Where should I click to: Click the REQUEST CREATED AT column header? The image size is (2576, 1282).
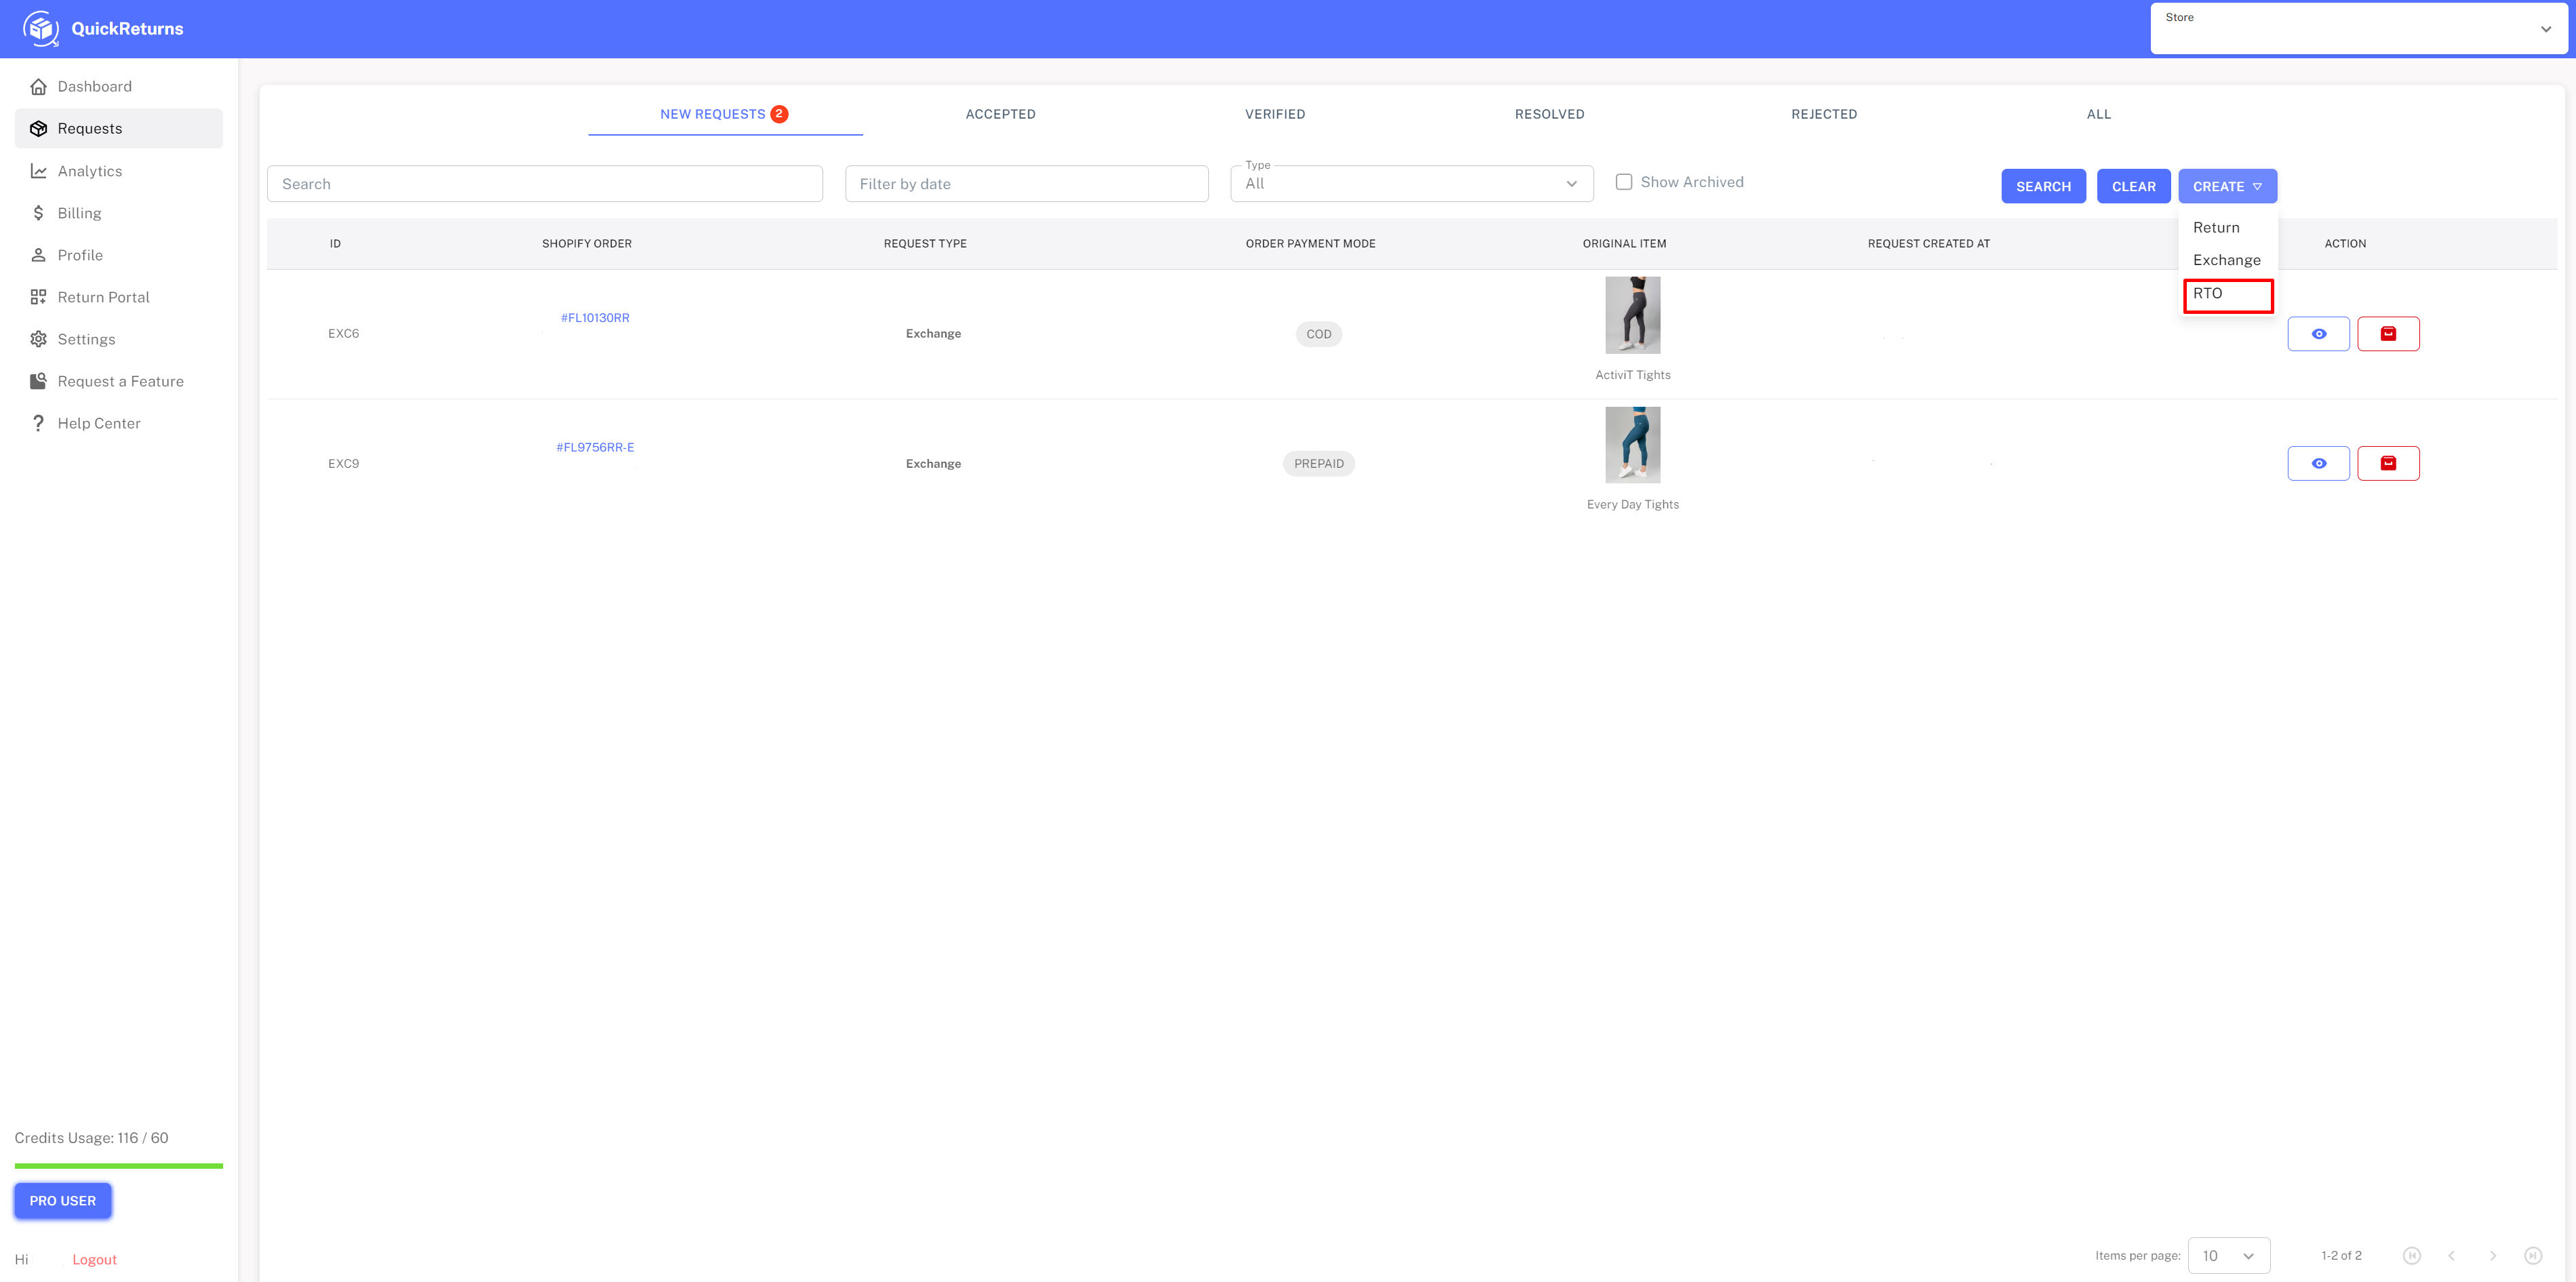pos(1928,244)
